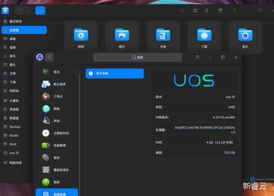Viewport: 274px width, 196px height.
Task: Open 更新 update settings
Action: (57, 182)
